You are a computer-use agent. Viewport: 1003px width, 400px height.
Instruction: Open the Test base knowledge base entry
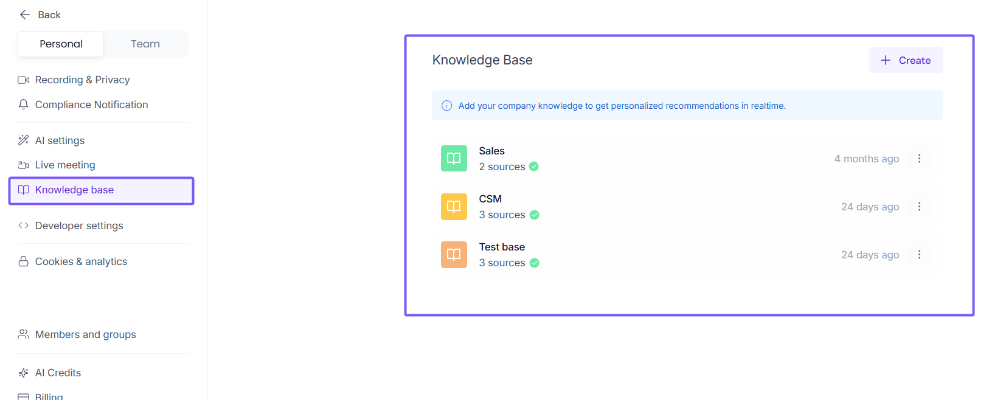click(502, 247)
